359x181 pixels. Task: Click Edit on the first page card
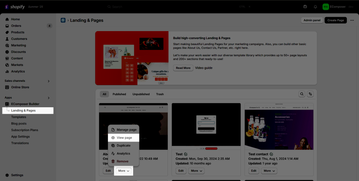tap(108, 171)
